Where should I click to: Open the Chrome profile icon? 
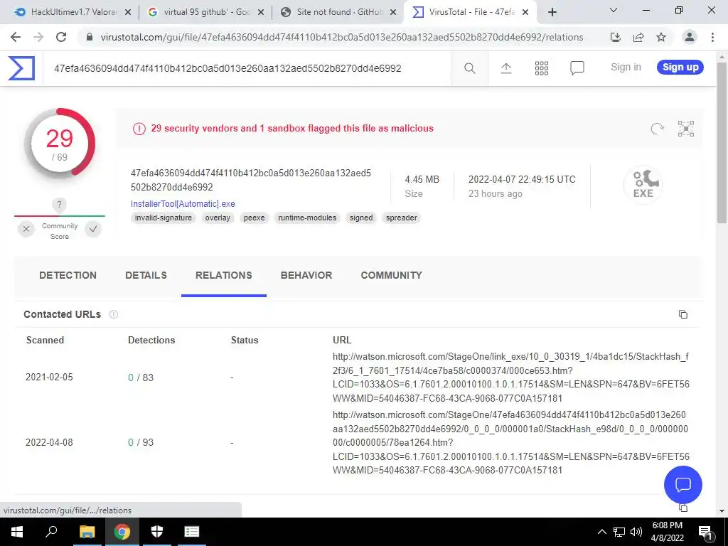tap(690, 37)
